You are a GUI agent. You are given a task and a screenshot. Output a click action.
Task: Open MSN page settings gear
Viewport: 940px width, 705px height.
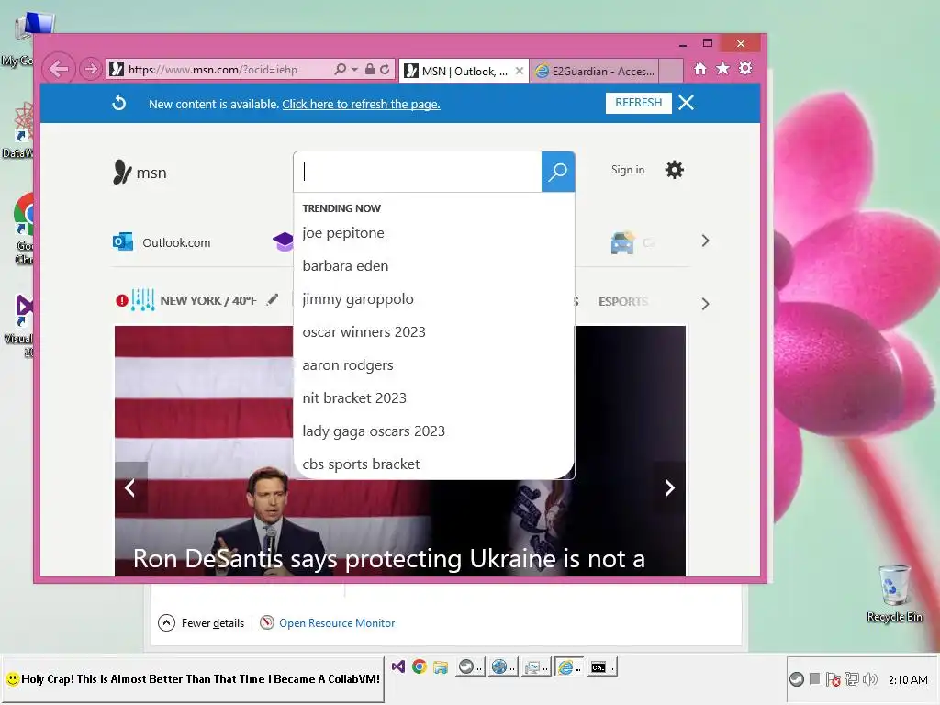tap(675, 170)
